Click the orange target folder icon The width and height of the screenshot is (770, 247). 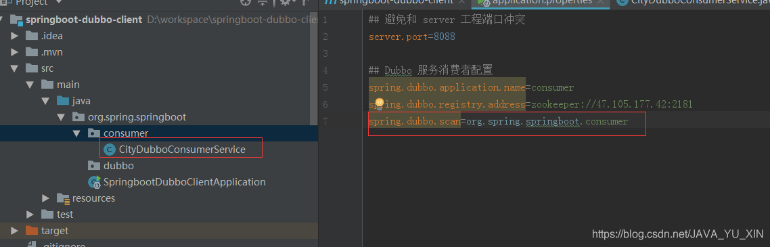(x=31, y=230)
